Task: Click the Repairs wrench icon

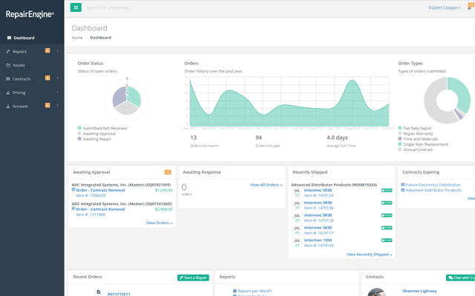Action: (x=8, y=52)
